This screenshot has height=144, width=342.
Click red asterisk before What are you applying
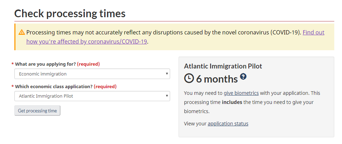[13, 64]
